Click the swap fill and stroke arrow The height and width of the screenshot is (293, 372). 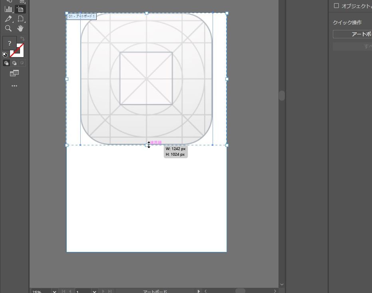click(x=22, y=39)
